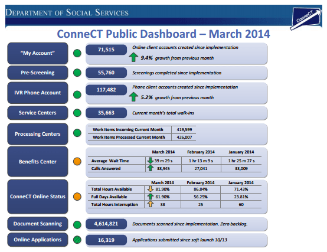
Task: Click the 419,599 incoming work items cell
Action: [184, 129]
